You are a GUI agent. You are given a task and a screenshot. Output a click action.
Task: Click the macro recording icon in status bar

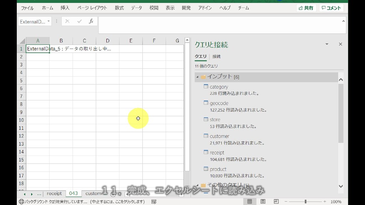[154, 202]
